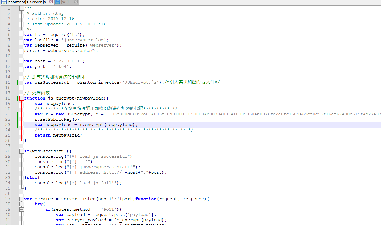Close the jse.js tab

point(76,2)
